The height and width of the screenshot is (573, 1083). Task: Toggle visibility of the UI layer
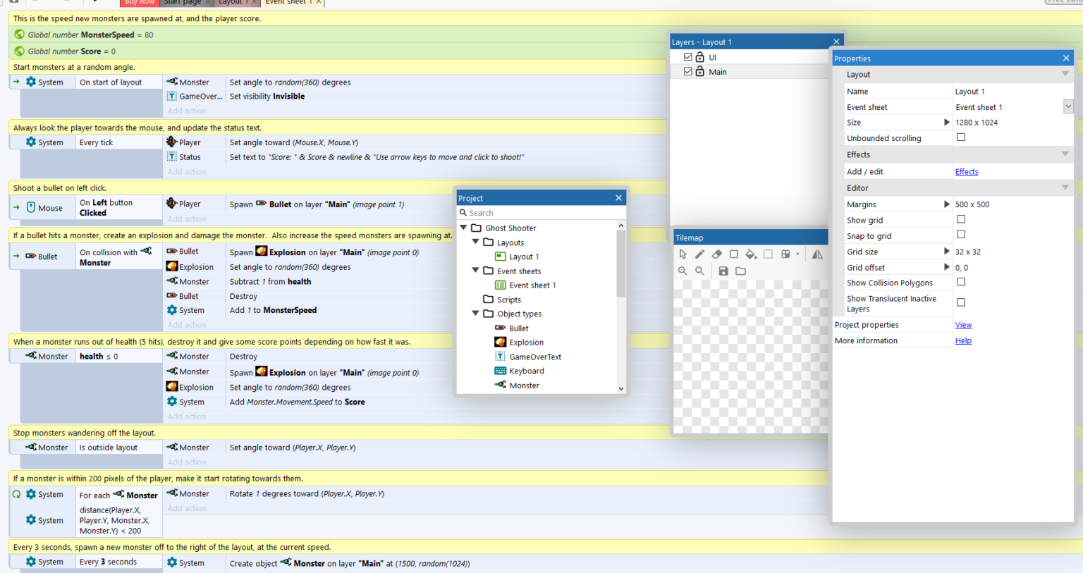click(687, 56)
